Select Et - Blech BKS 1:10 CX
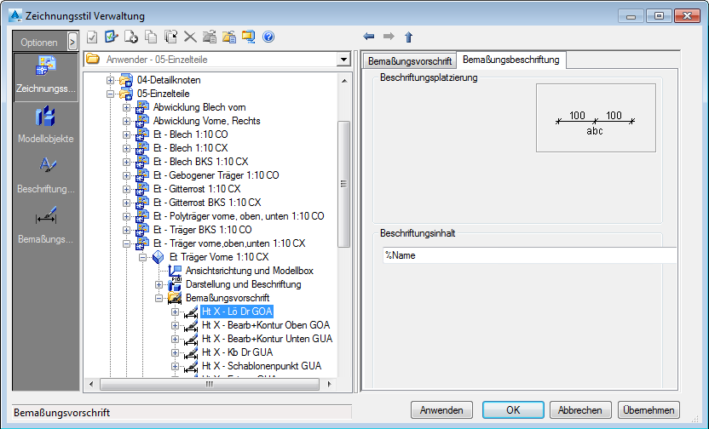The image size is (709, 429). [201, 162]
